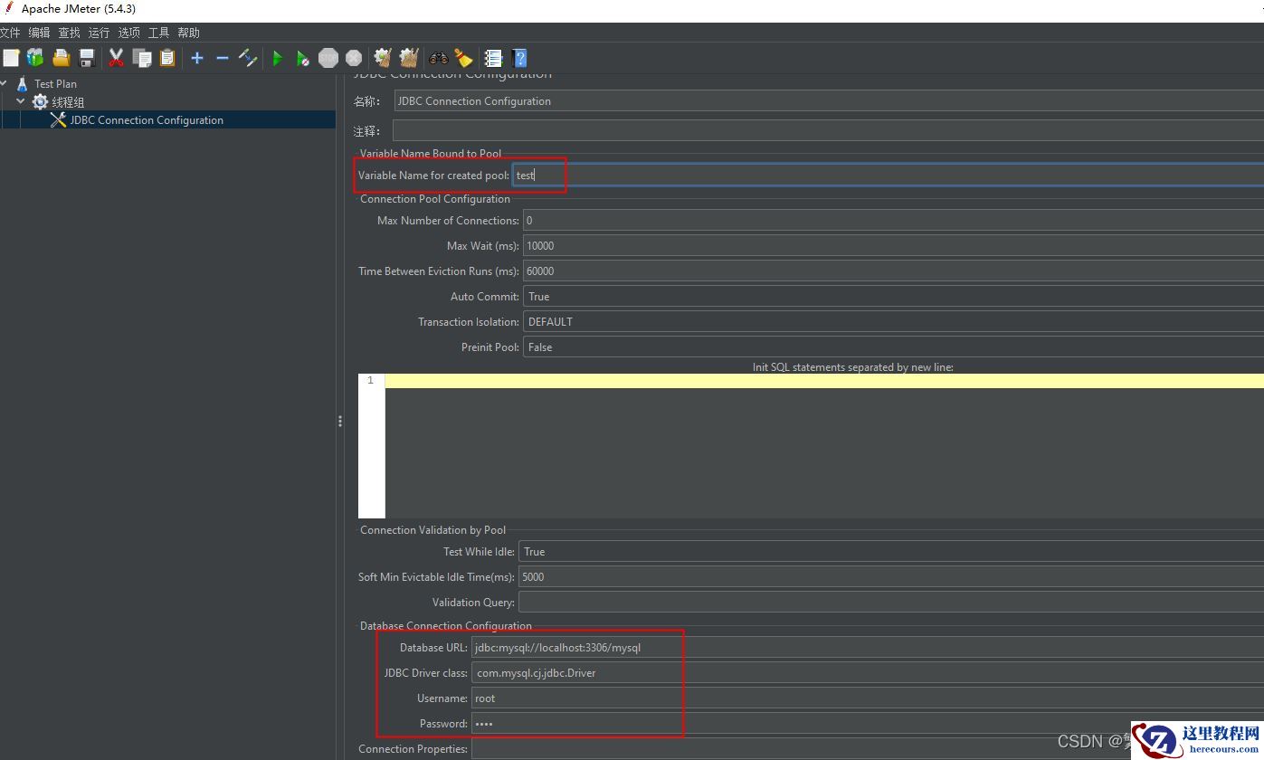Viewport: 1264px width, 760px height.
Task: Click the Test Plan flask icon
Action: [x=23, y=83]
